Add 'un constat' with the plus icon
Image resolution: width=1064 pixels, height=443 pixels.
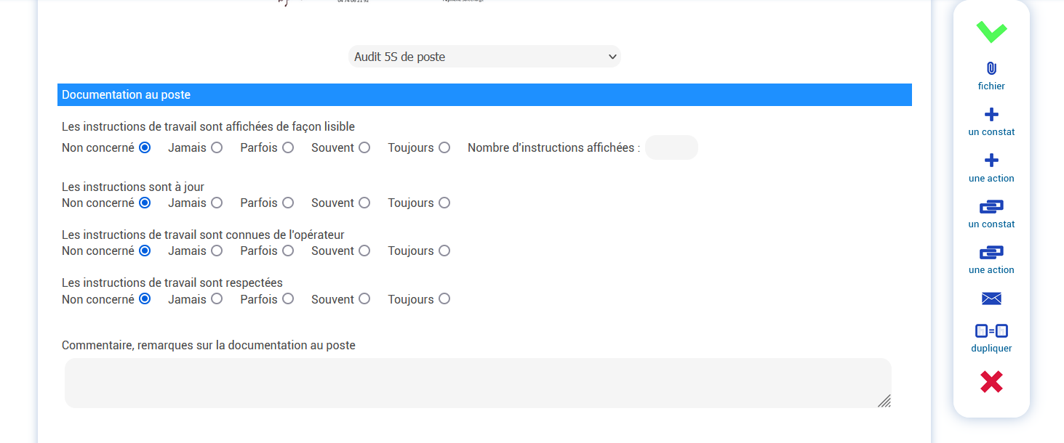click(x=991, y=114)
